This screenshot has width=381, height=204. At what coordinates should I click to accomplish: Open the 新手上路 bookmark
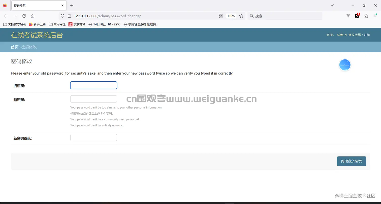[x=37, y=24]
